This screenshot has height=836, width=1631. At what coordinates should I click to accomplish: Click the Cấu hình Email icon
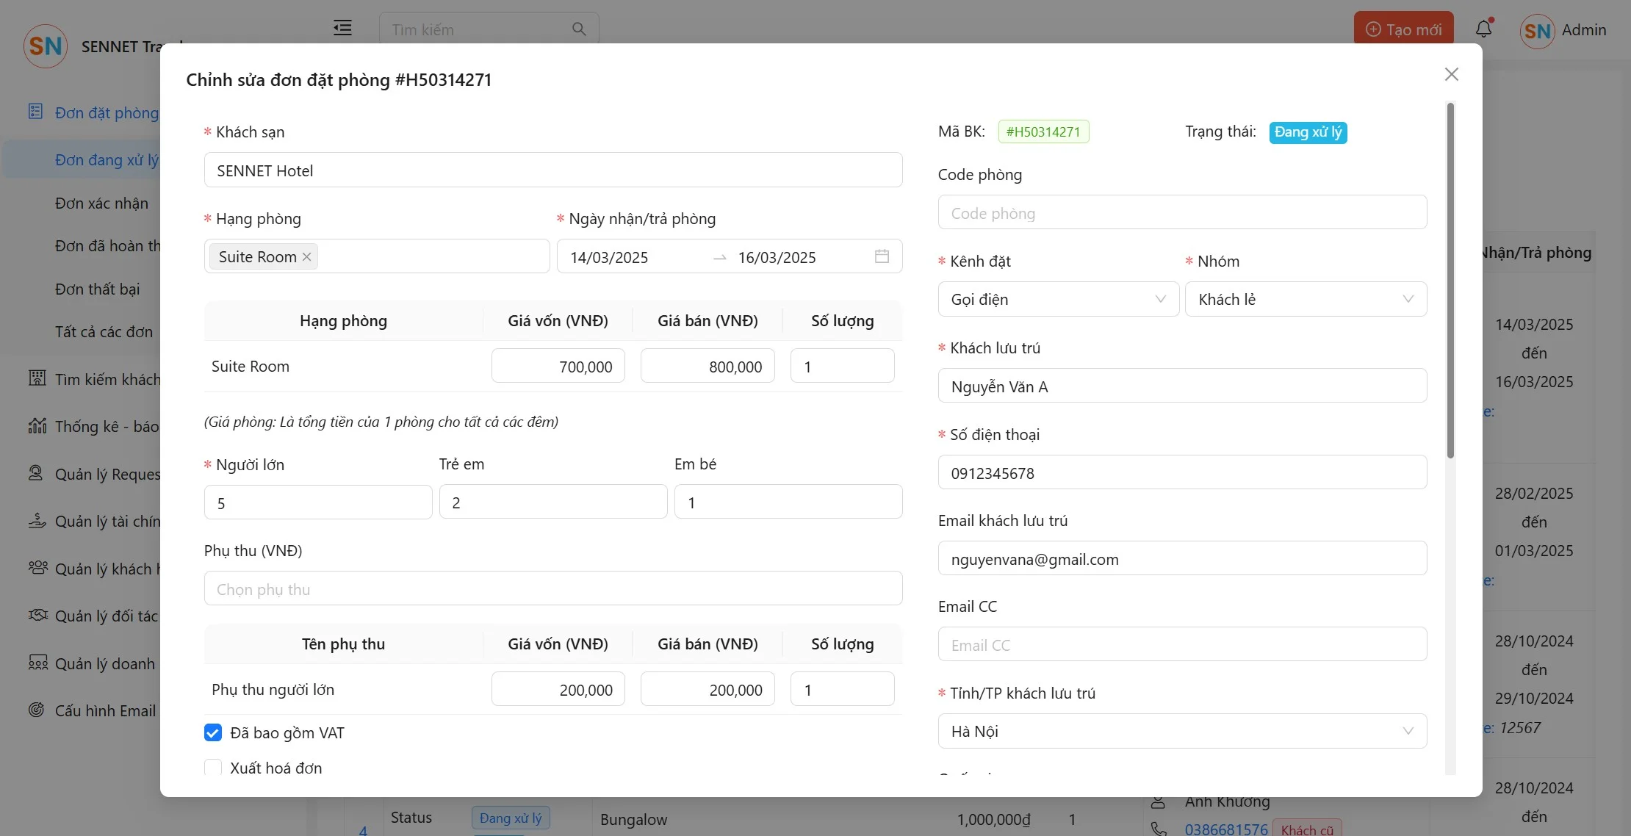point(36,710)
